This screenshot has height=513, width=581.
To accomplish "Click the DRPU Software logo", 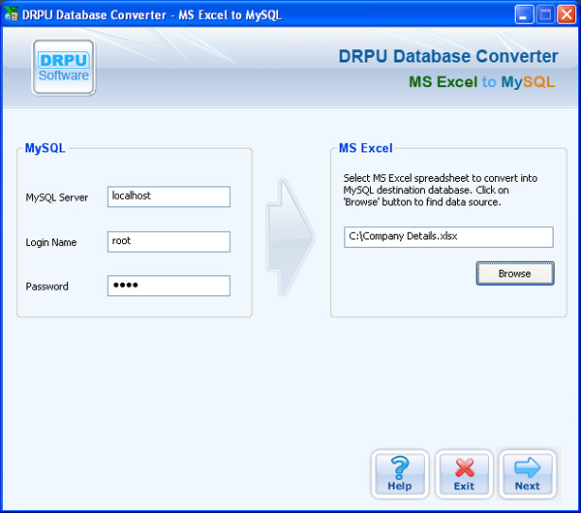I will [x=64, y=68].
